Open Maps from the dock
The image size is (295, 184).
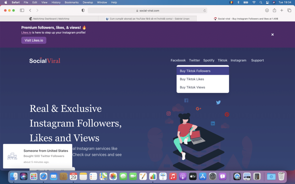pos(103,177)
